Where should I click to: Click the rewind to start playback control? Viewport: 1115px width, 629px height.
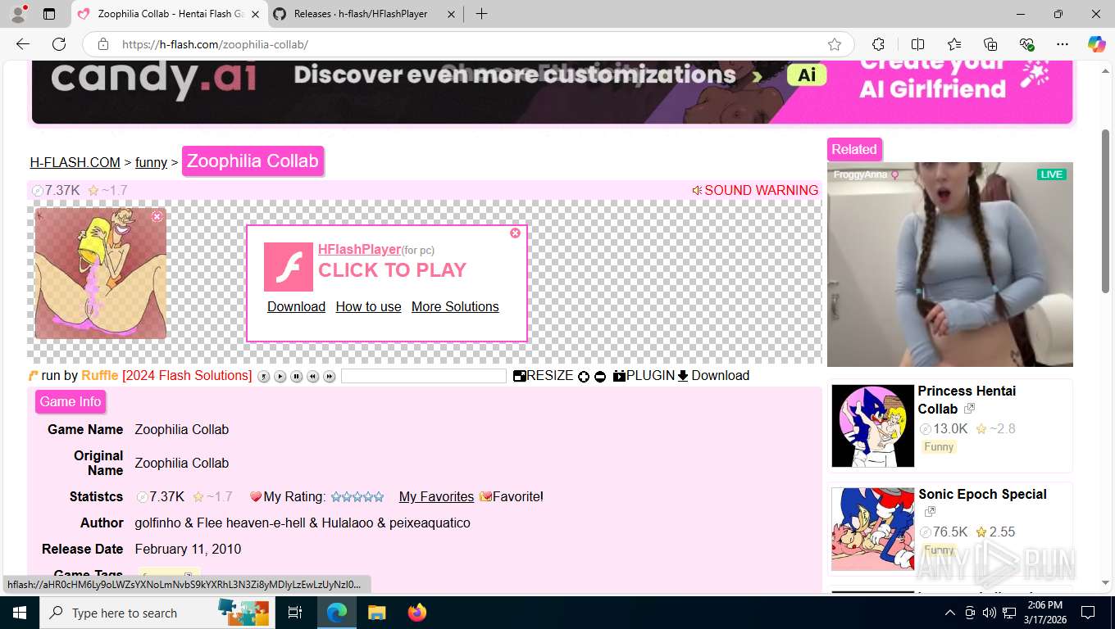coord(264,377)
